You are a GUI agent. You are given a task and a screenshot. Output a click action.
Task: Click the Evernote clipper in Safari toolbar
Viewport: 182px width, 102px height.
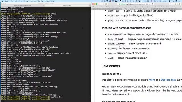[x=171, y=4]
